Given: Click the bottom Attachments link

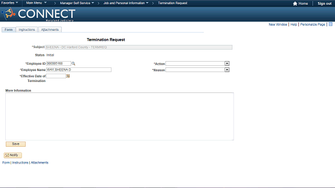Looking at the screenshot, I should 40,162.
